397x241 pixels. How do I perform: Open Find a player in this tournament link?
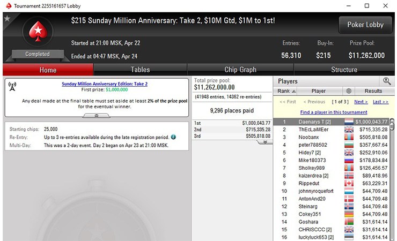pos(333,112)
